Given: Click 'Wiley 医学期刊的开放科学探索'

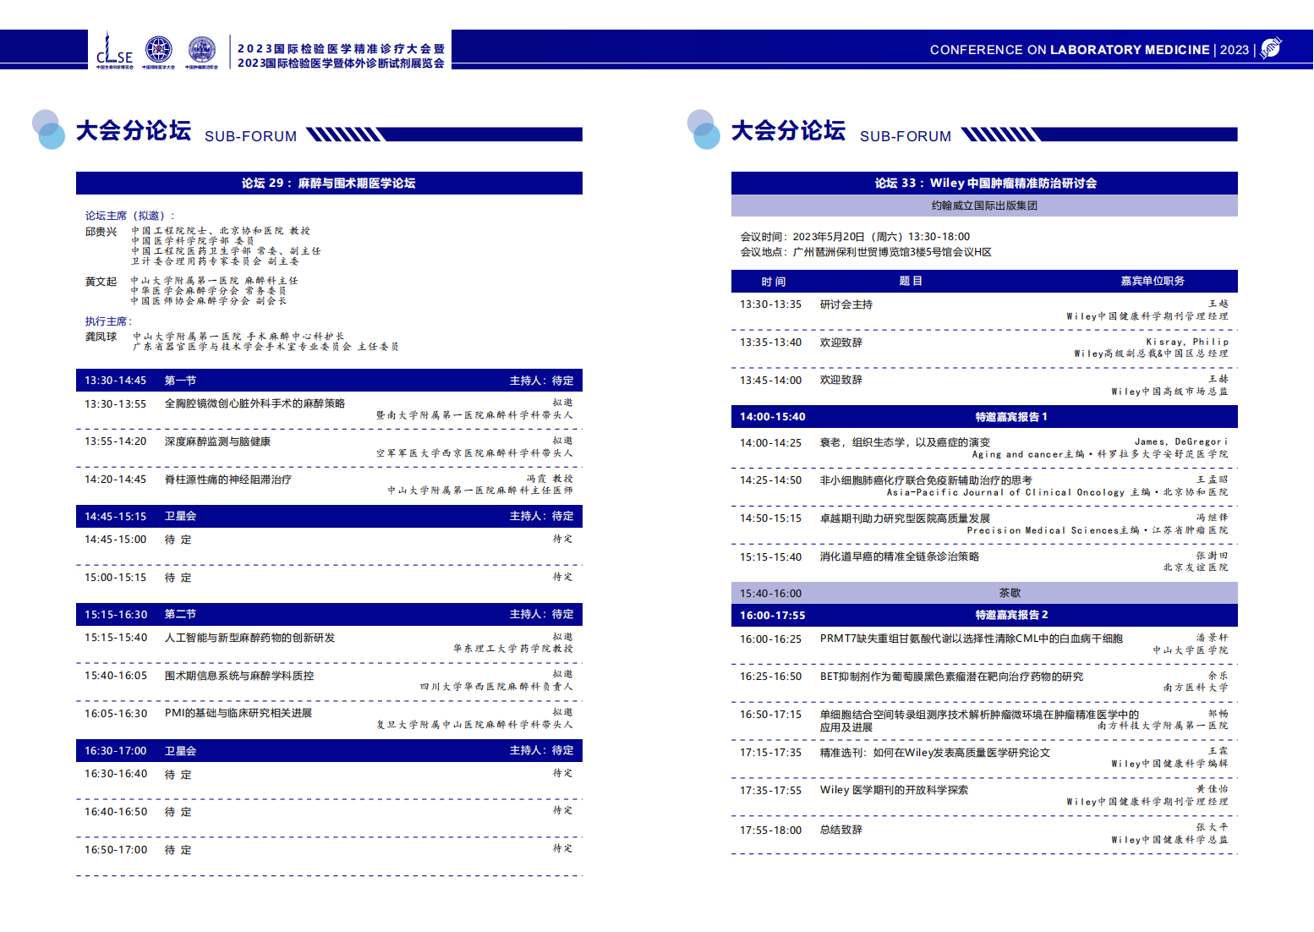Looking at the screenshot, I should (894, 790).
